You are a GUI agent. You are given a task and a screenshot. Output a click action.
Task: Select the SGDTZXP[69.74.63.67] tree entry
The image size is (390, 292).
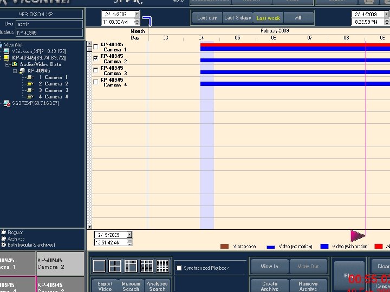pyautogui.click(x=35, y=103)
